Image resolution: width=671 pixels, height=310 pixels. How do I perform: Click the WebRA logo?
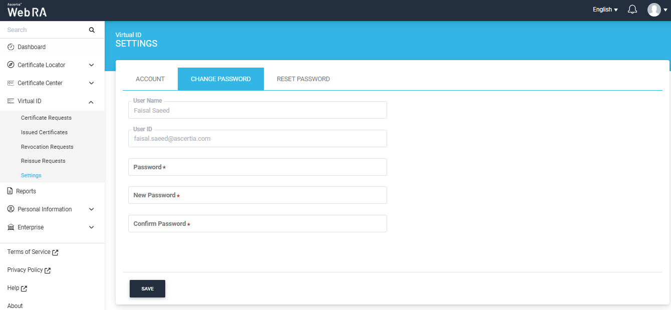point(27,11)
